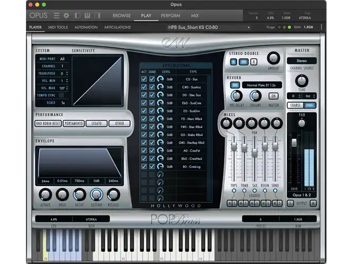Open the Opus hamburger main menu

pyautogui.click(x=57, y=15)
